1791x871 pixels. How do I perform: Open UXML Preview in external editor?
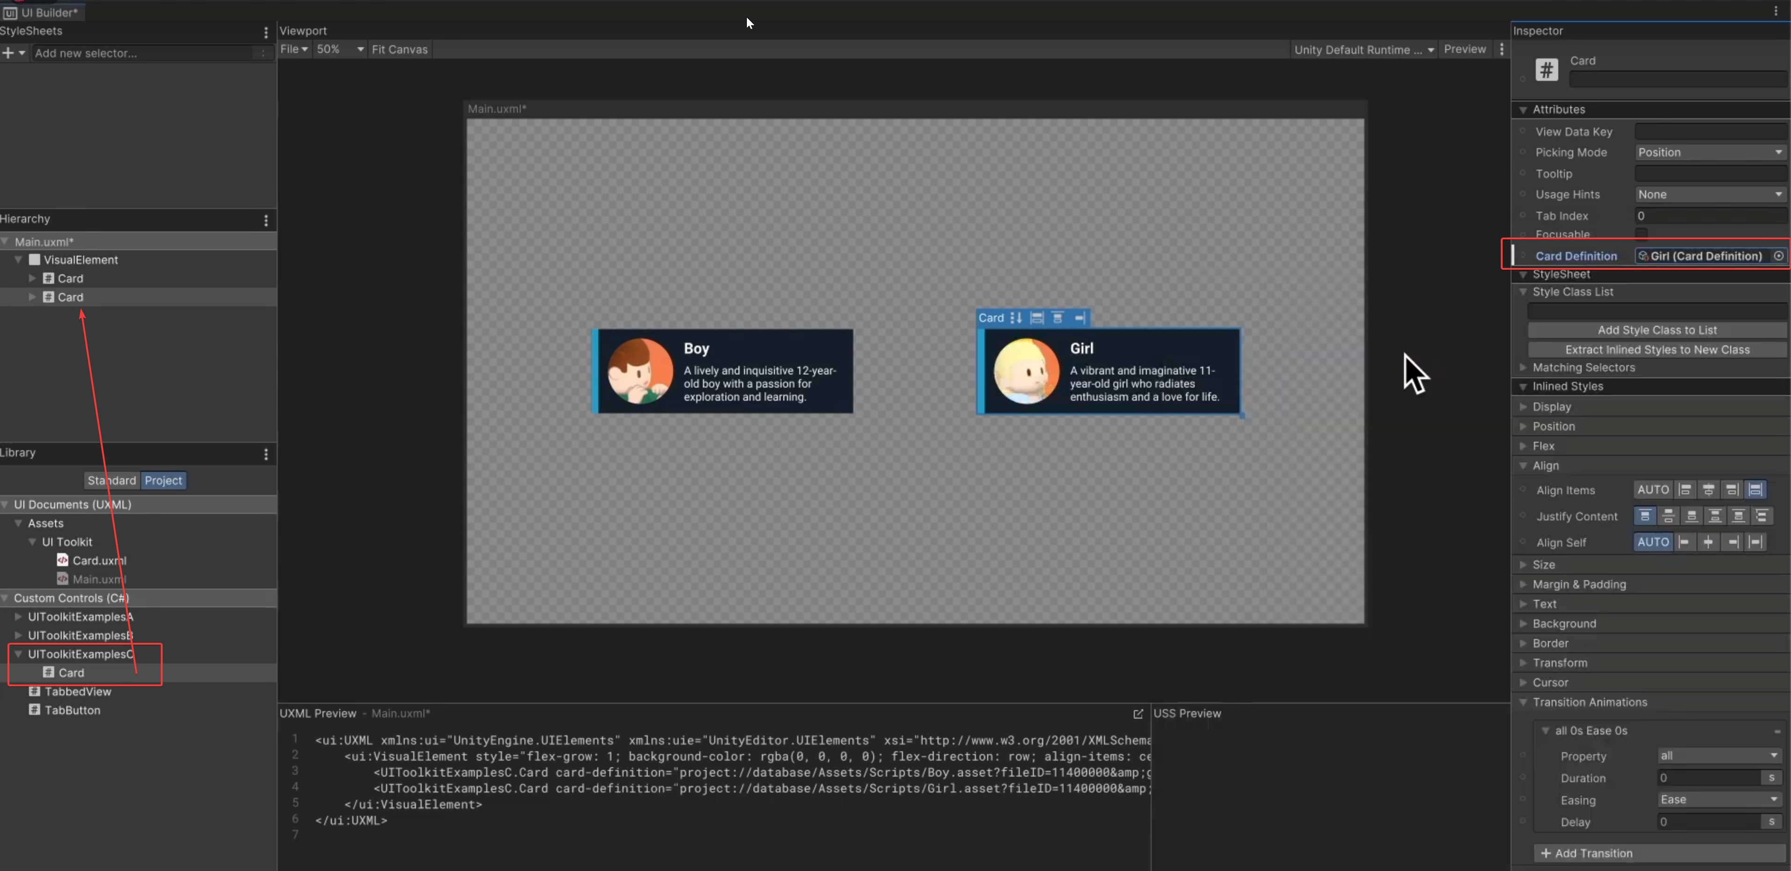[1138, 714]
